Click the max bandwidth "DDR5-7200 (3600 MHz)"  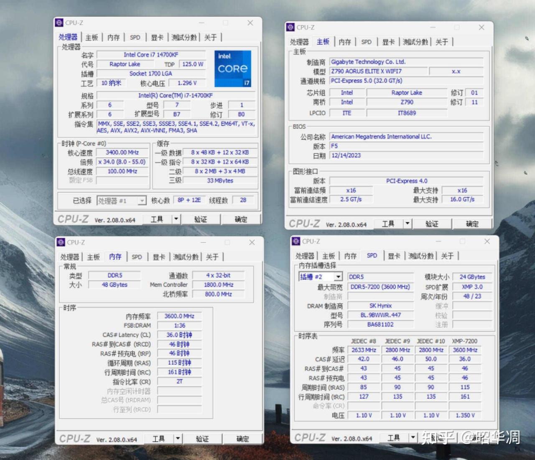coord(380,287)
